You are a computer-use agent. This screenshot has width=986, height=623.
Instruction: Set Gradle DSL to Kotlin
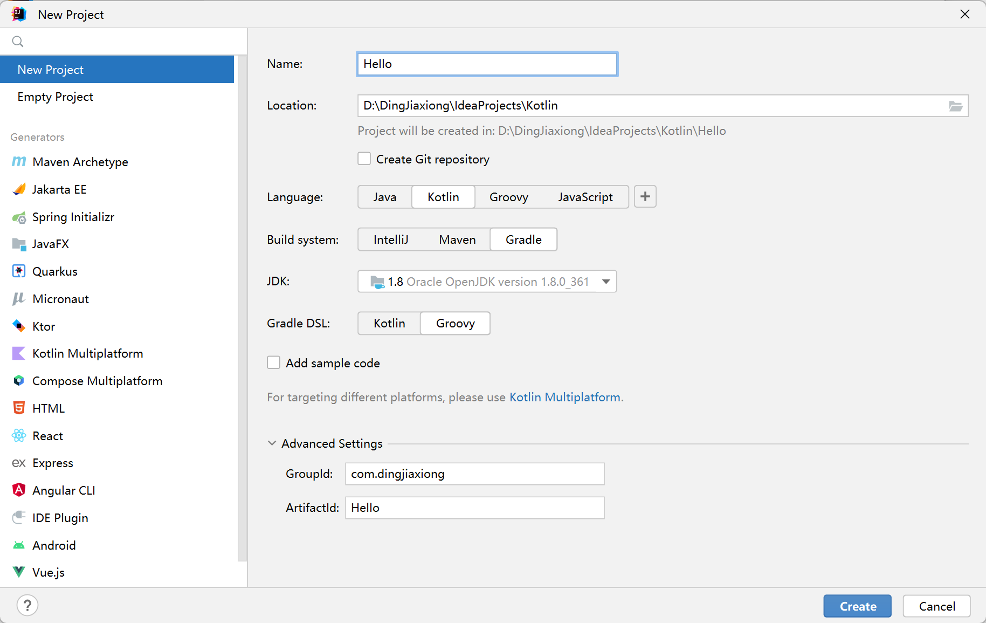(389, 323)
